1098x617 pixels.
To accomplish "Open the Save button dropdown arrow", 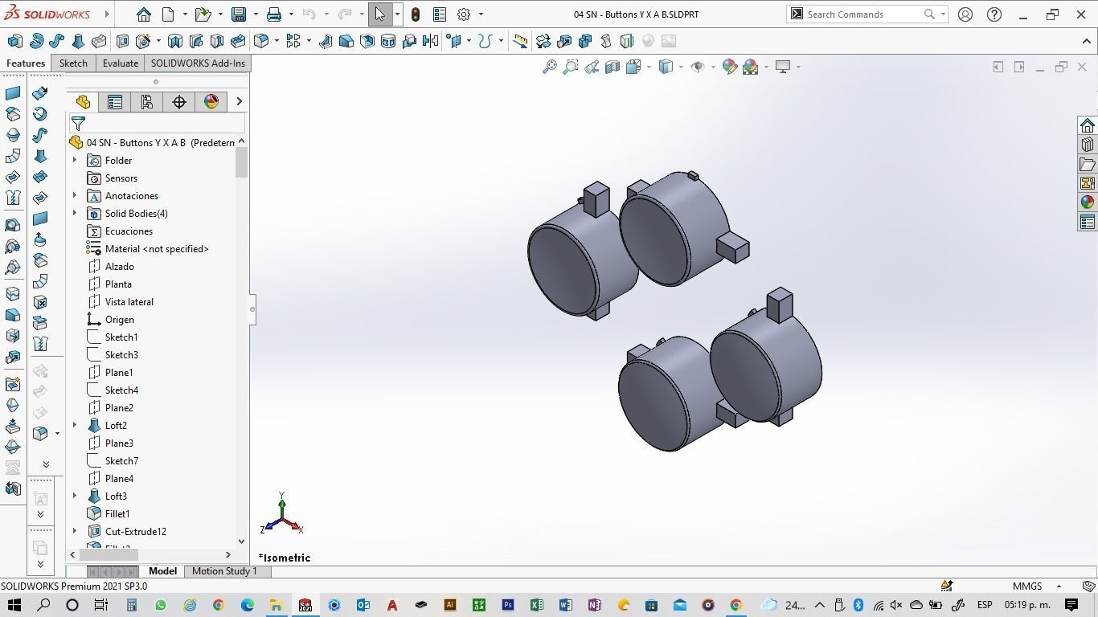I will [x=256, y=14].
